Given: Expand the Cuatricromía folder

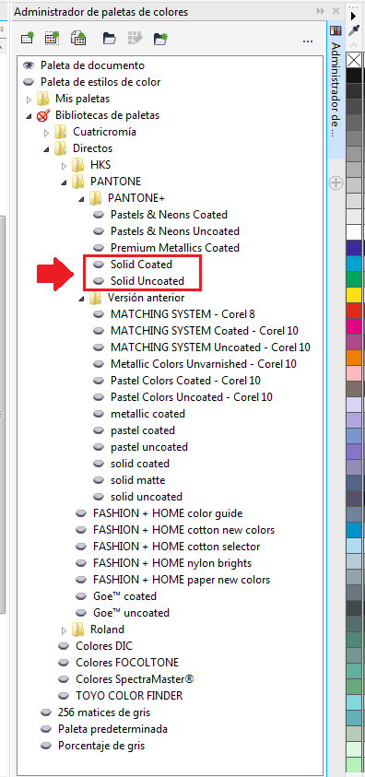Looking at the screenshot, I should coord(47,133).
